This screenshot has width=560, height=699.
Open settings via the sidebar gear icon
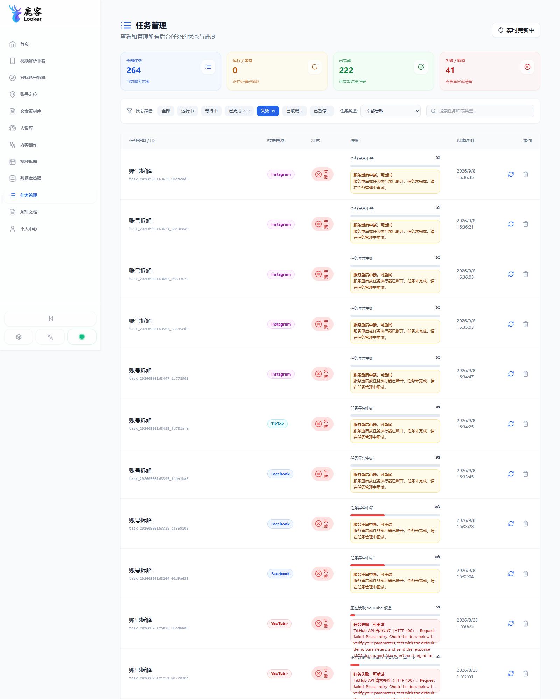[19, 337]
